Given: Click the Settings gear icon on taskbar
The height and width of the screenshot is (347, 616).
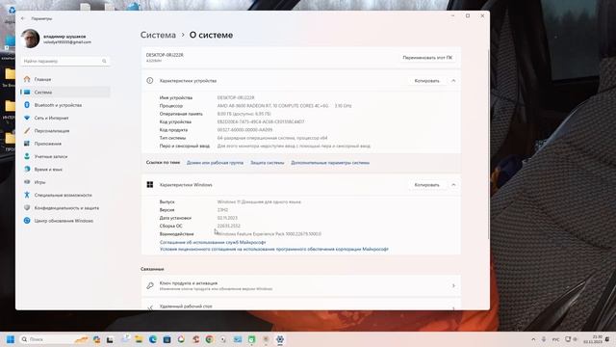Looking at the screenshot, I should (280, 339).
